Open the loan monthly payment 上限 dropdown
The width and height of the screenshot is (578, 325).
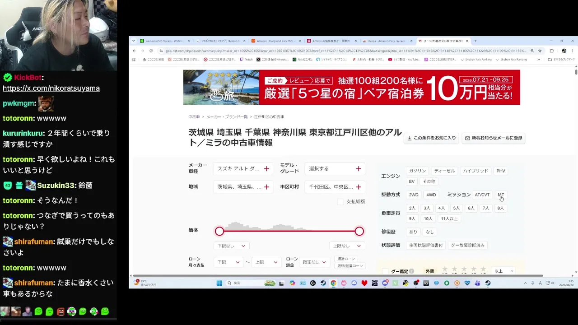click(x=266, y=262)
